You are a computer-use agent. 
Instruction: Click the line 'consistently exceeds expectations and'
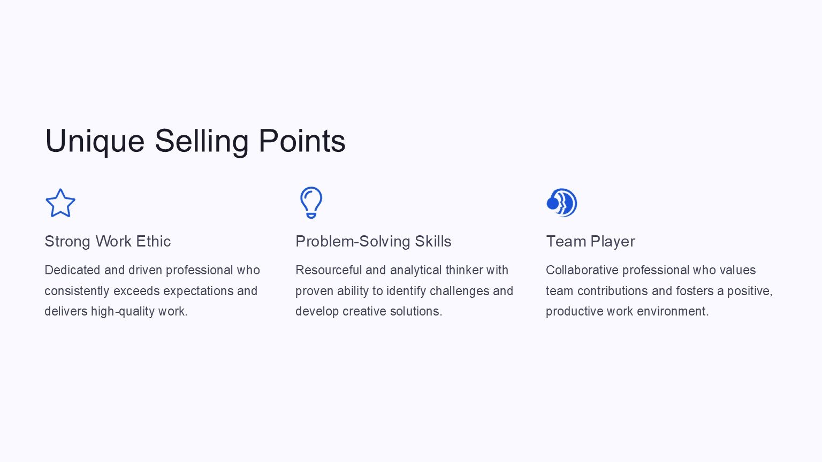tap(151, 291)
